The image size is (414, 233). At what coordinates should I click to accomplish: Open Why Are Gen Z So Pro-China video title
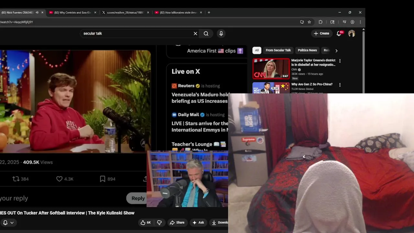pos(312,84)
